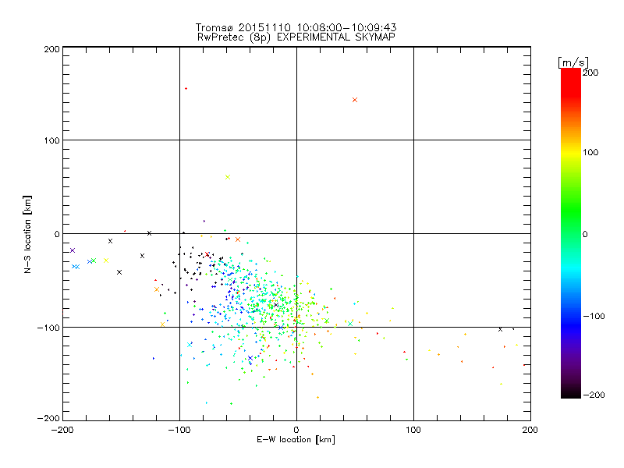The height and width of the screenshot is (468, 624).
Task: Click the N-S location [km] axis label
Action: pos(27,233)
